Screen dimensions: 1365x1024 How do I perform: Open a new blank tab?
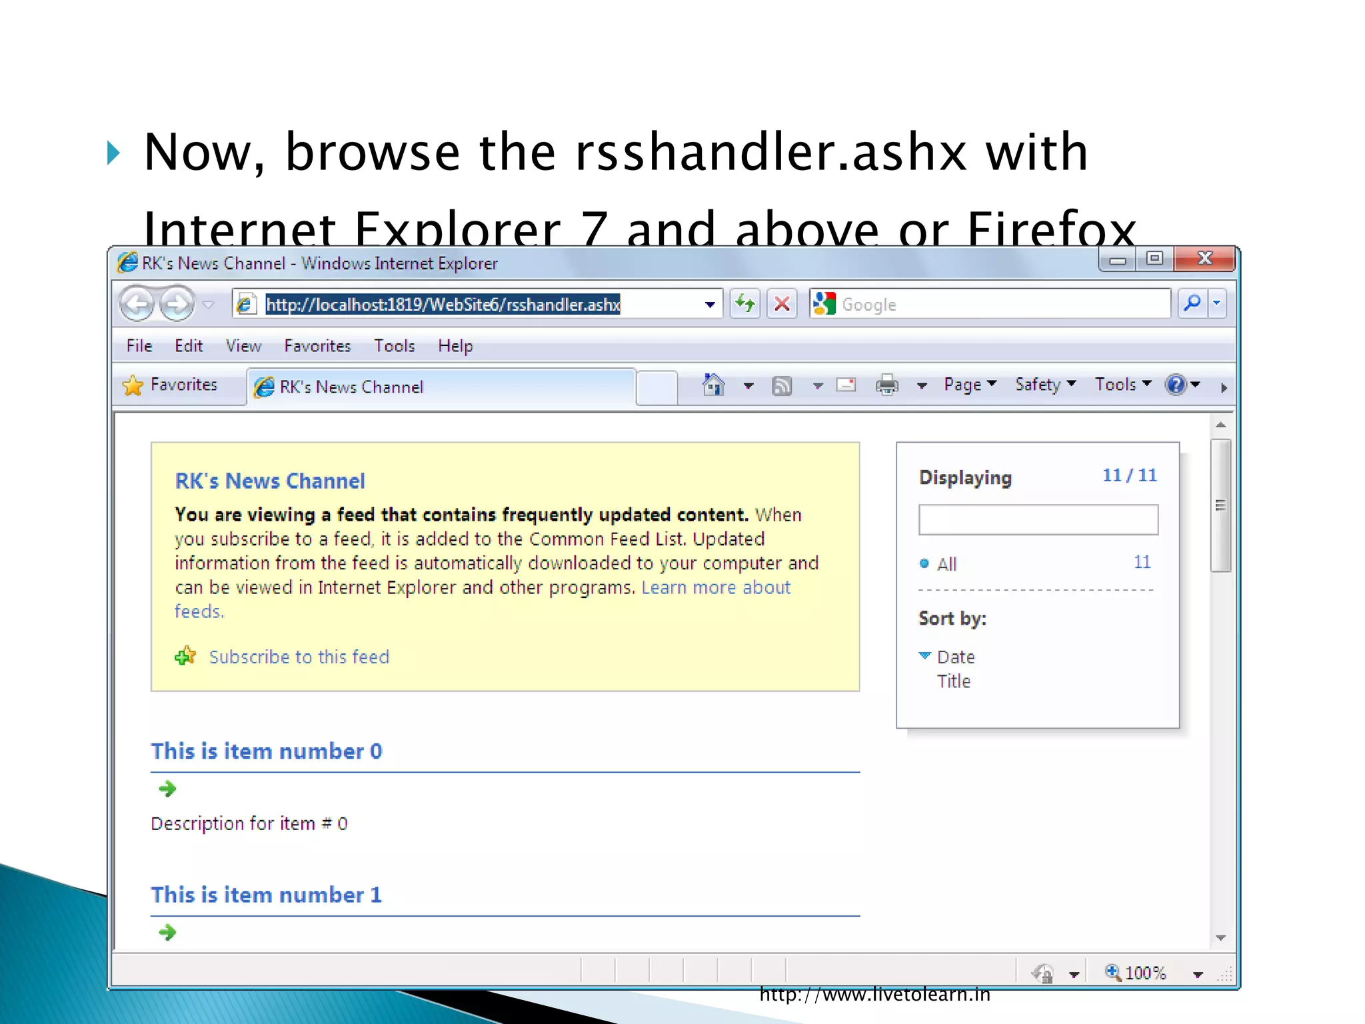[657, 387]
